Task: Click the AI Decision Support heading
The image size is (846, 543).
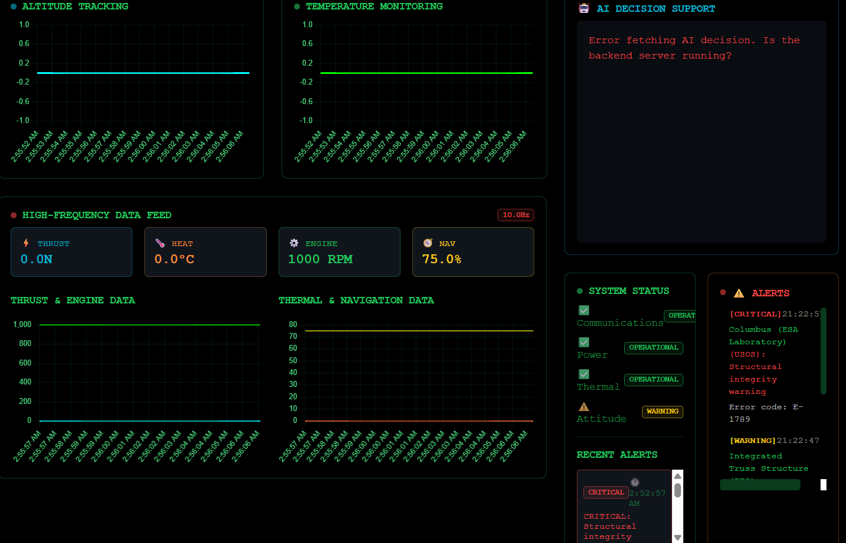Action: click(x=656, y=9)
